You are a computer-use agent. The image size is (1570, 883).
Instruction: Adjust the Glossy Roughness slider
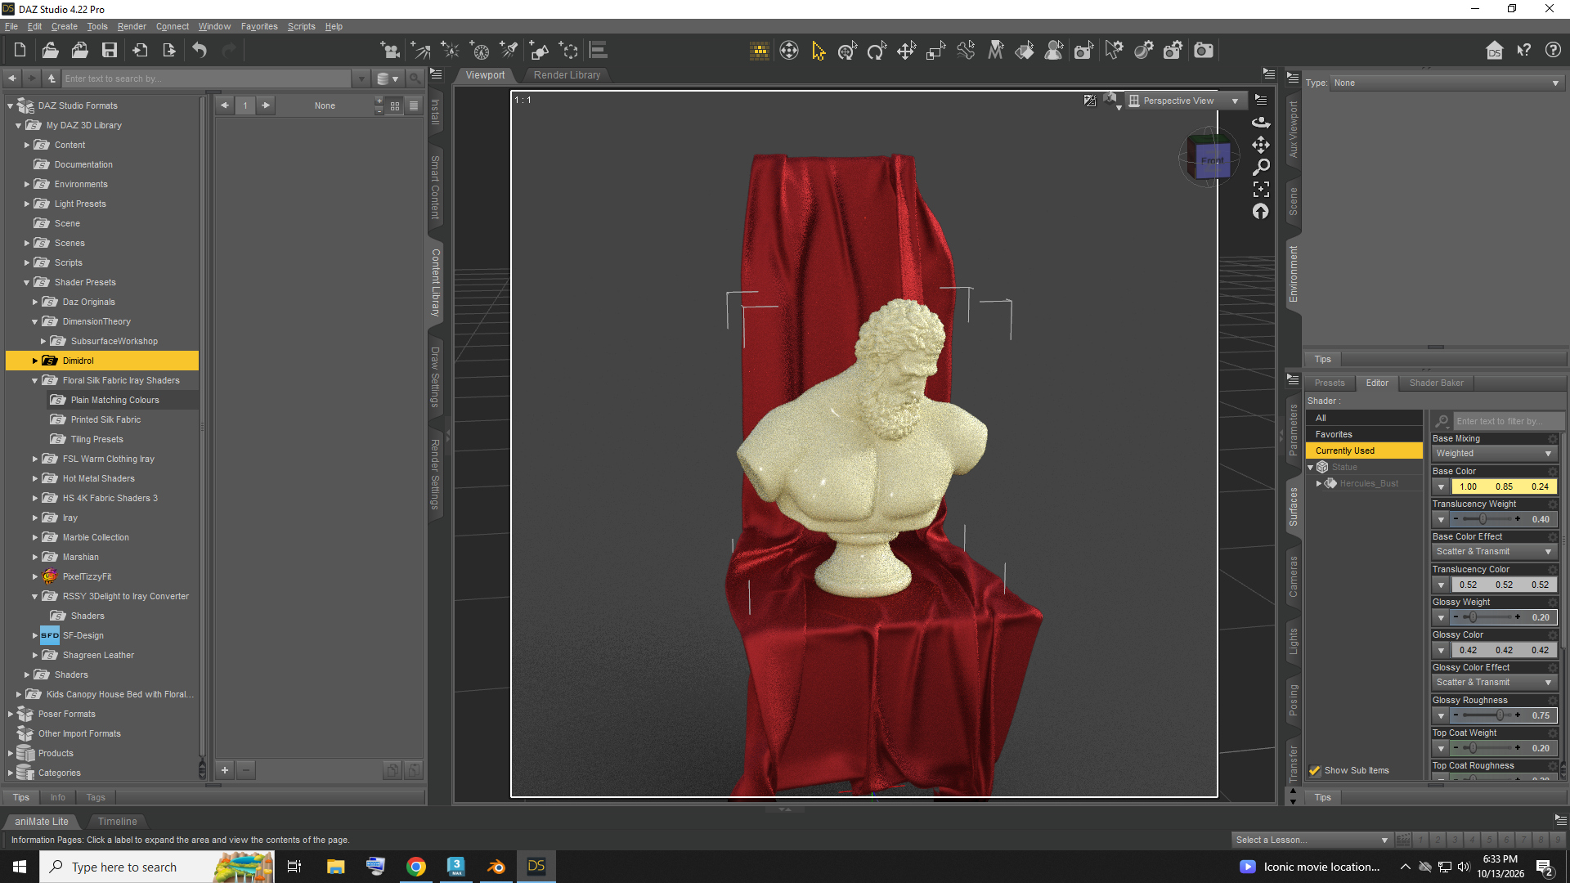[x=1500, y=715]
